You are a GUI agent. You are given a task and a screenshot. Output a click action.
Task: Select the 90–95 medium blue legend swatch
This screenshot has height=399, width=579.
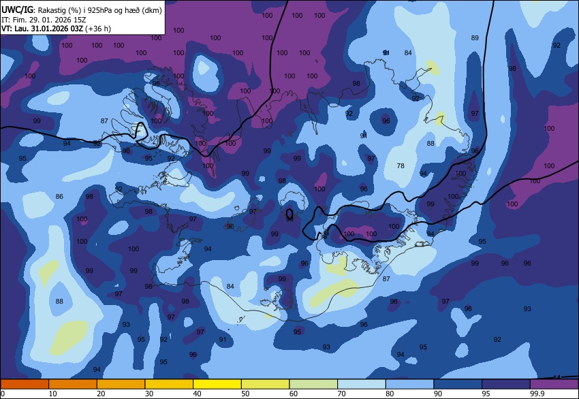pyautogui.click(x=458, y=384)
